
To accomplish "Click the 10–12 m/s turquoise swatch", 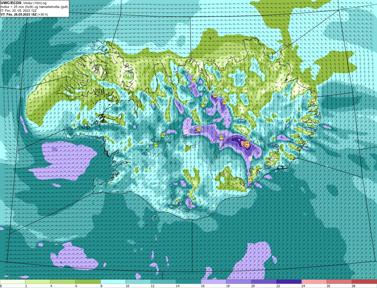I will [x=138, y=282].
